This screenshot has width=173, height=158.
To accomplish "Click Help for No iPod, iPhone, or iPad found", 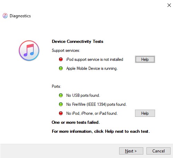I will tap(145, 113).
